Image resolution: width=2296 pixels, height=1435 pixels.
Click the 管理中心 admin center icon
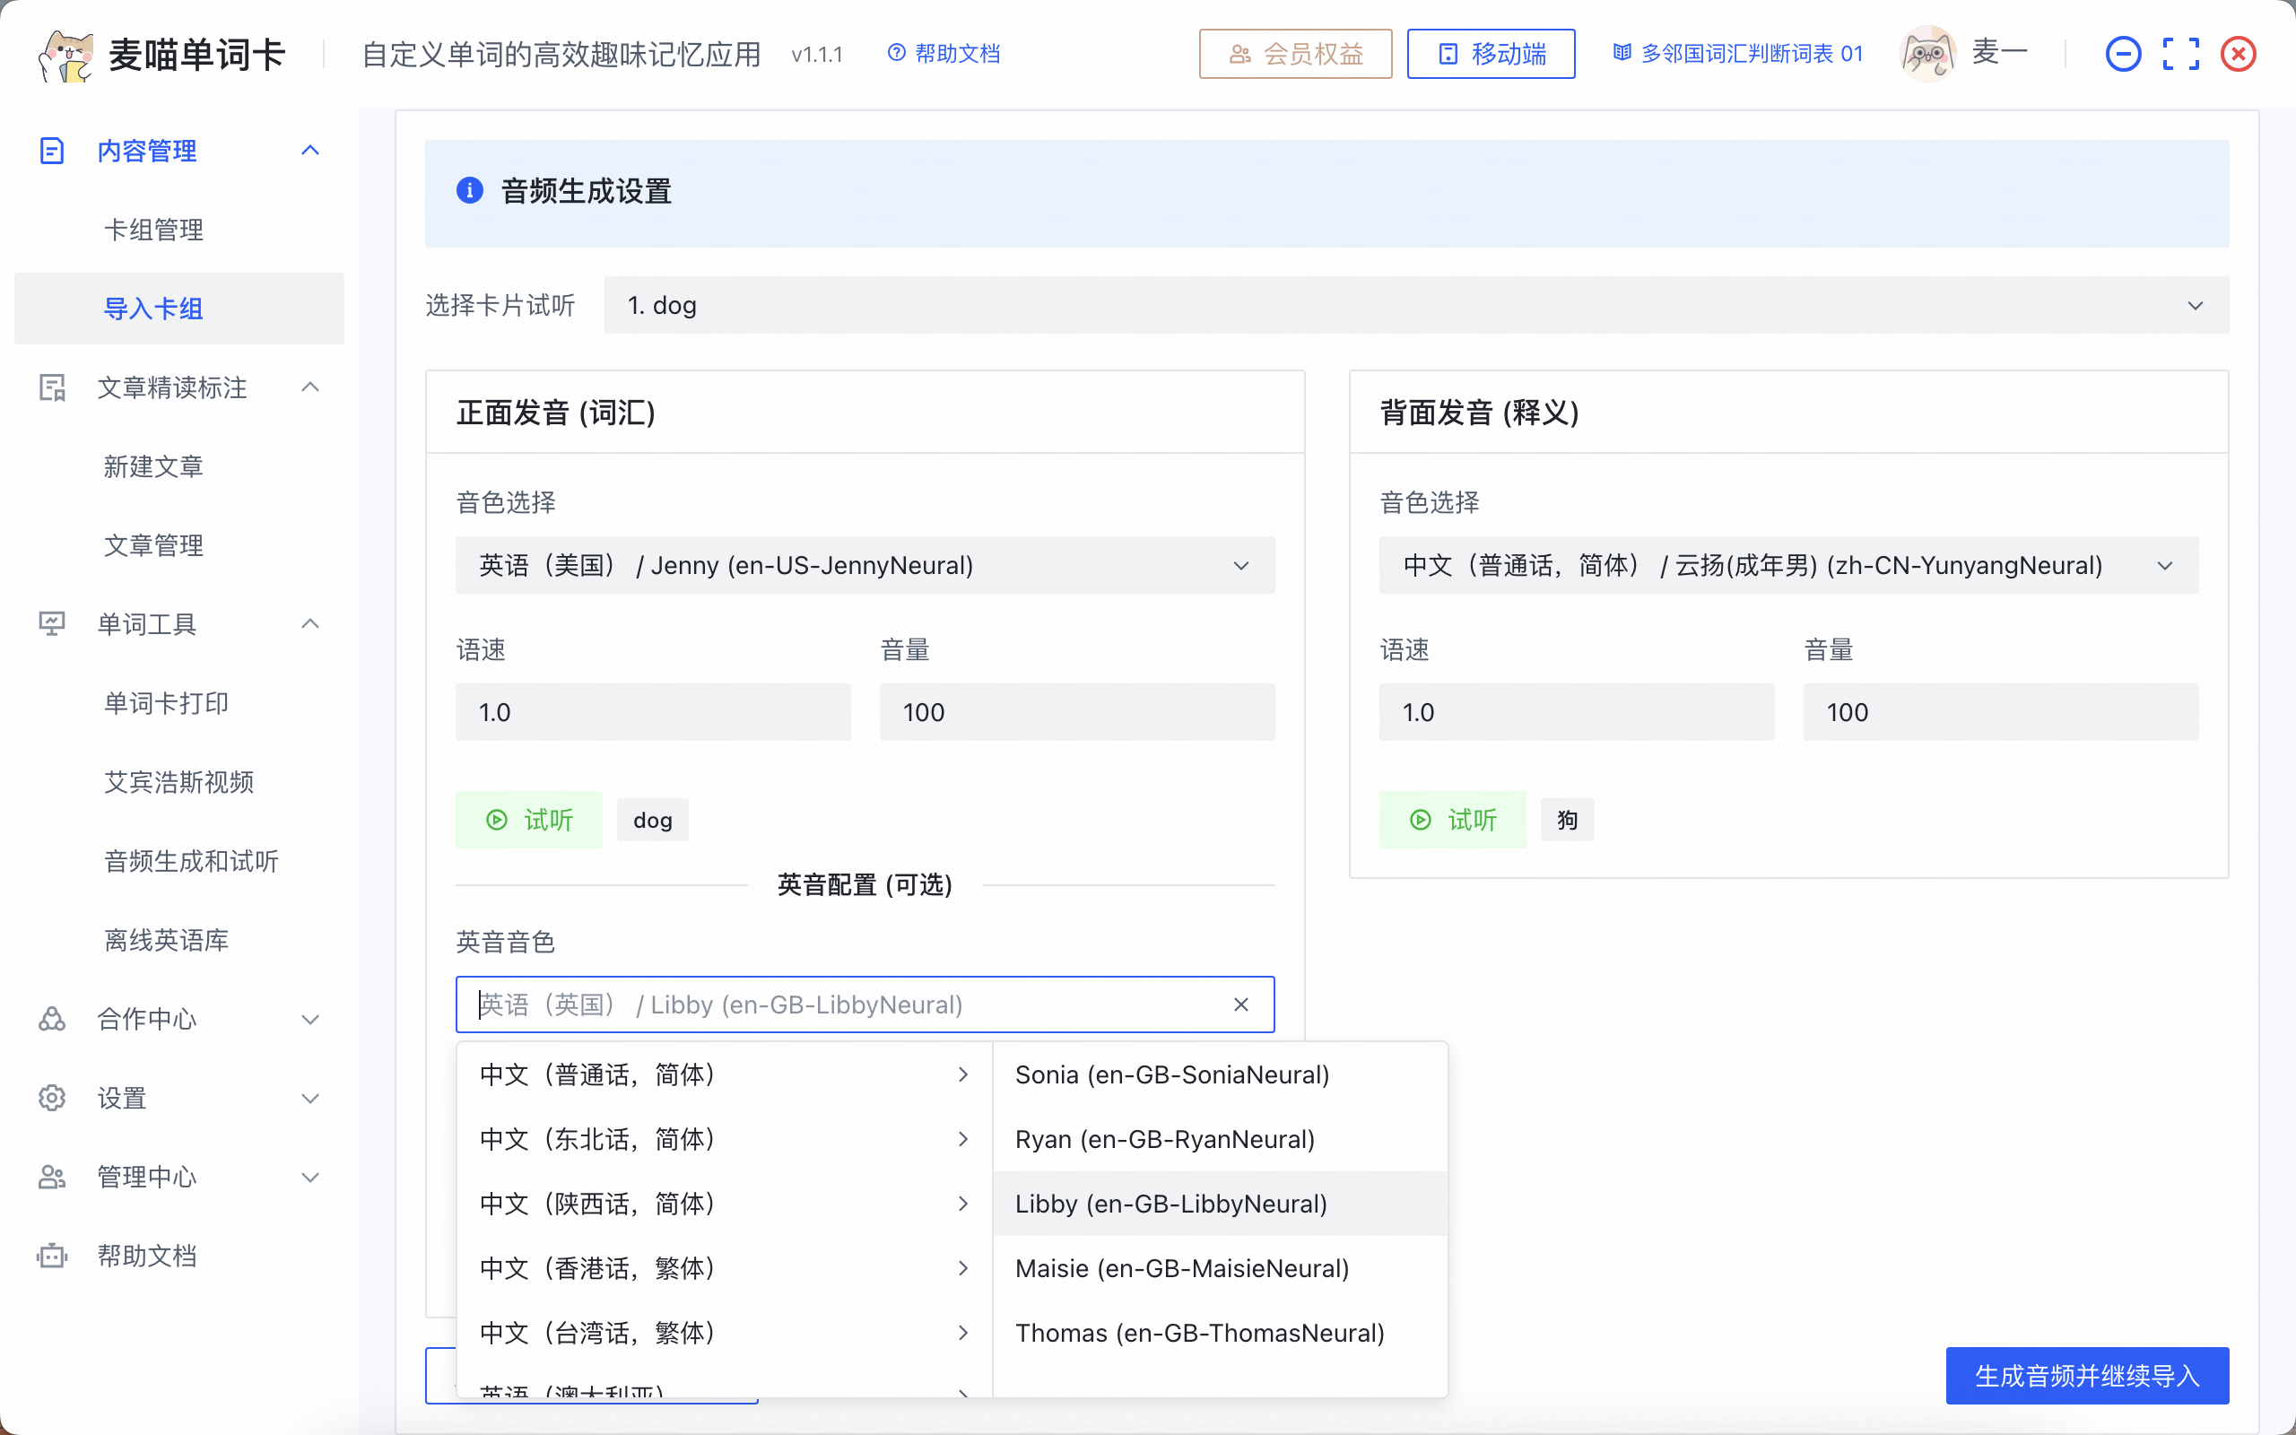pyautogui.click(x=51, y=1177)
